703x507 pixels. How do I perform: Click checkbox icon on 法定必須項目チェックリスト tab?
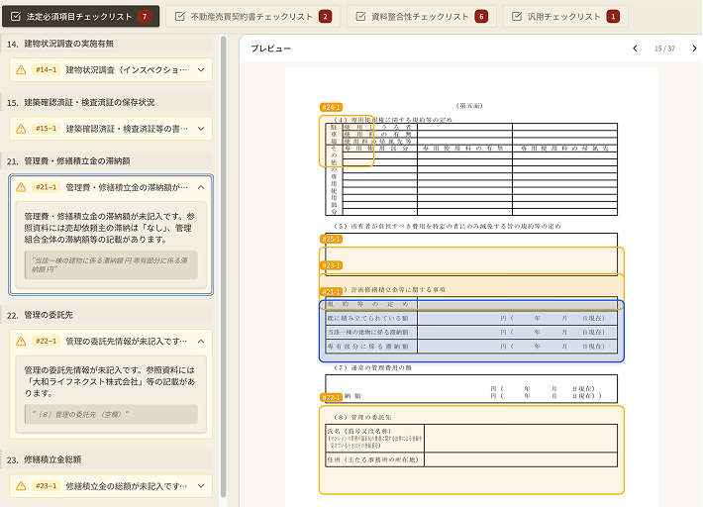15,17
